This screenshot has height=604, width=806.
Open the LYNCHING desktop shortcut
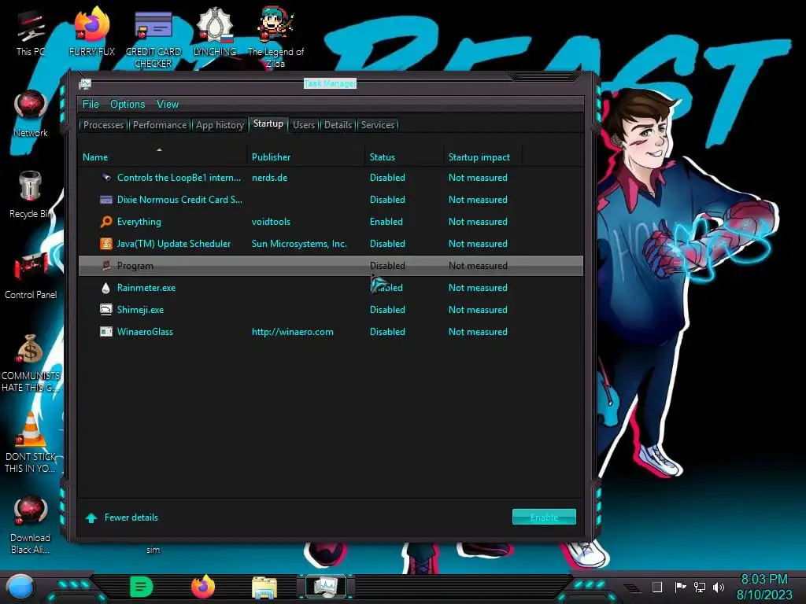pyautogui.click(x=215, y=31)
